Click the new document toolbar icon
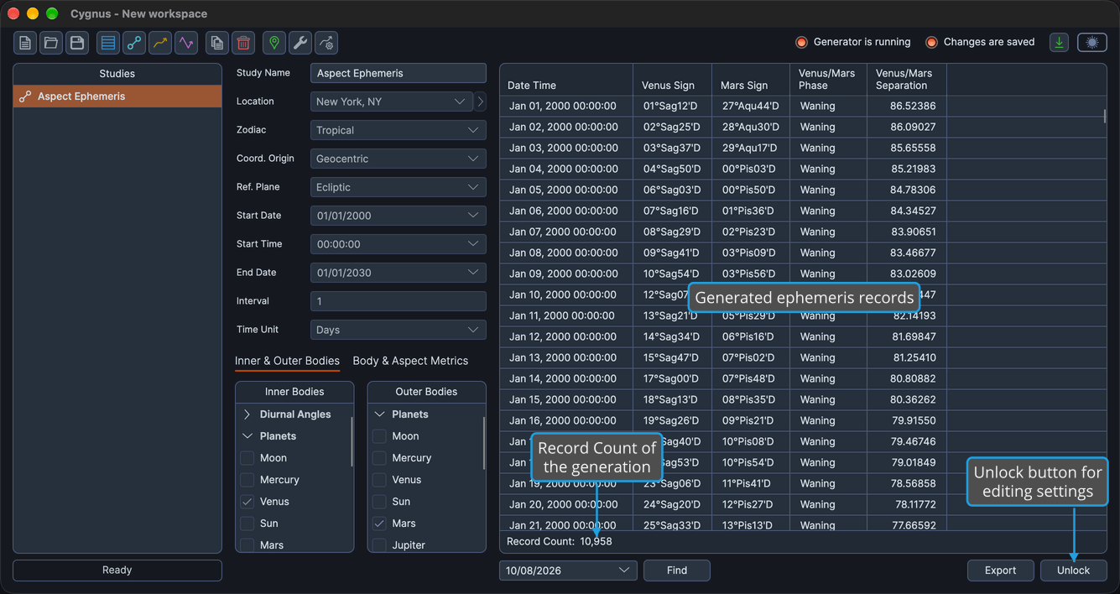Viewport: 1120px width, 594px height. click(x=25, y=43)
